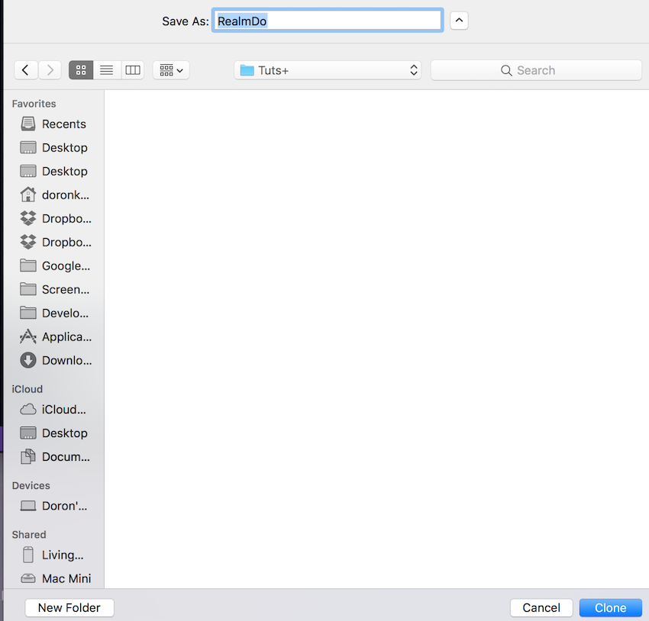Select the doronk home folder
The height and width of the screenshot is (621, 649).
[x=55, y=195]
